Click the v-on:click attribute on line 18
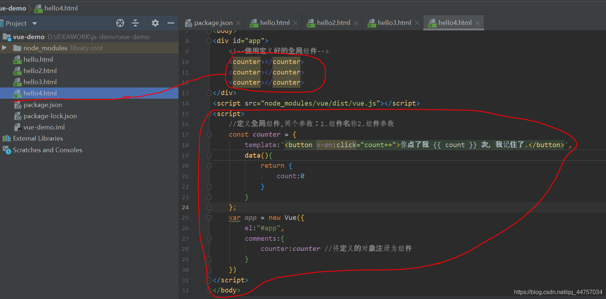 click(336, 145)
